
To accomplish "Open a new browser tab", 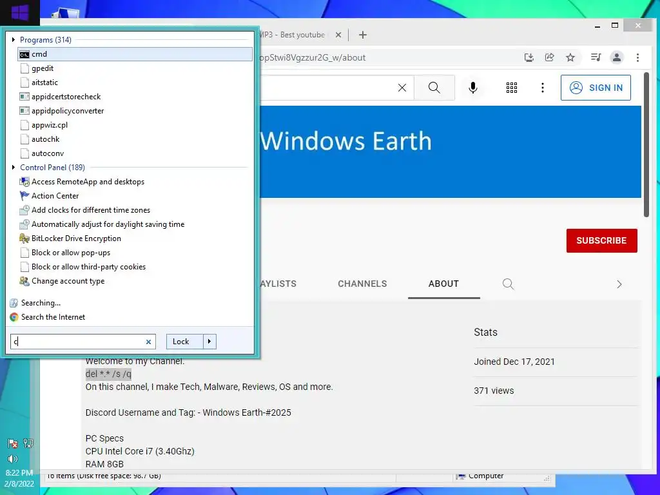I will [x=363, y=35].
